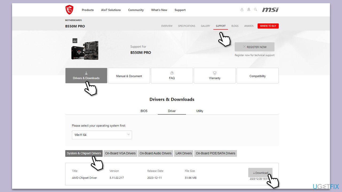This screenshot has width=342, height=192.
Task: Open the Manual & Document tile
Action: click(x=129, y=75)
